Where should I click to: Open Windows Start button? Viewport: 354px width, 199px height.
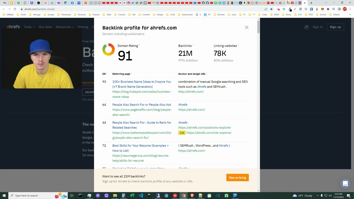click(4, 195)
